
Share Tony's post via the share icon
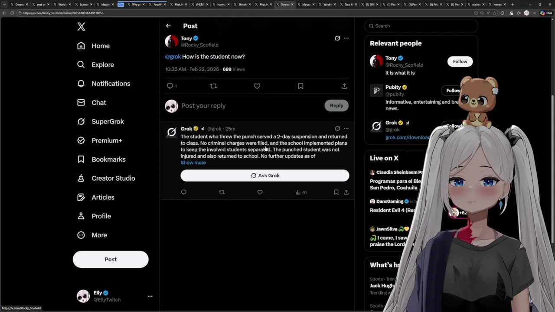(344, 86)
